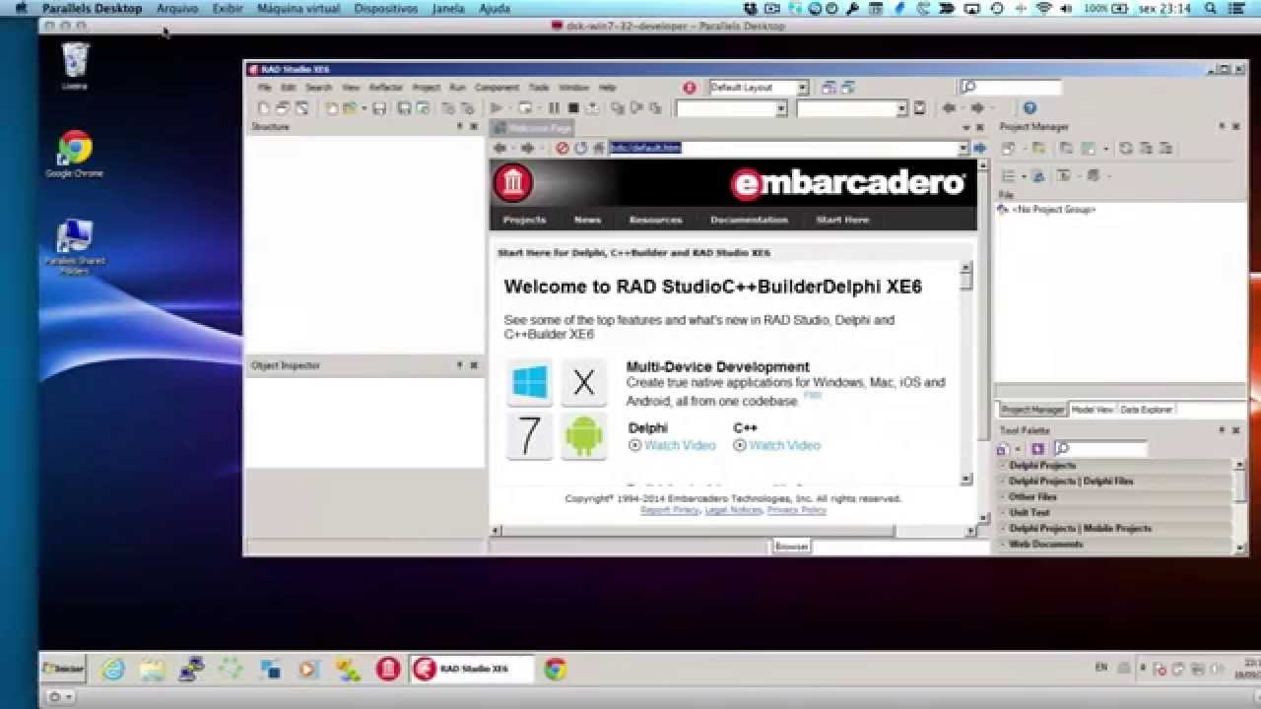Click the red Stop loading browser icon
Image resolution: width=1261 pixels, height=709 pixels.
tap(563, 148)
